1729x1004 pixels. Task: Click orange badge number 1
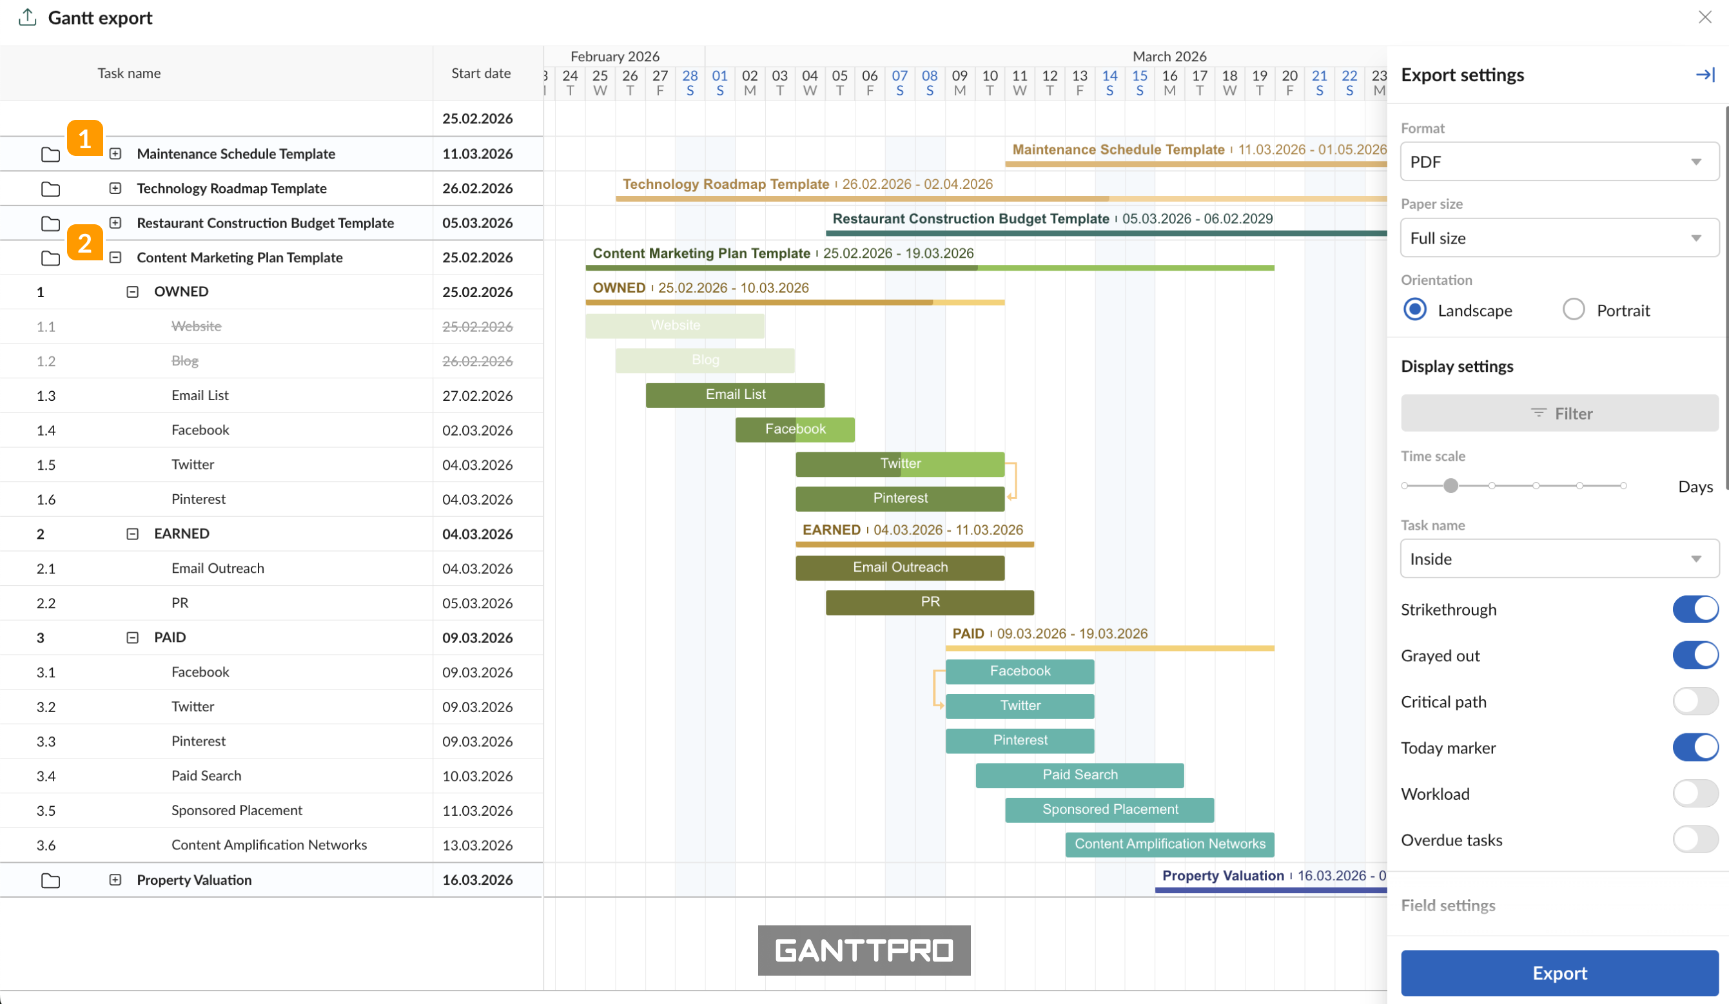85,139
